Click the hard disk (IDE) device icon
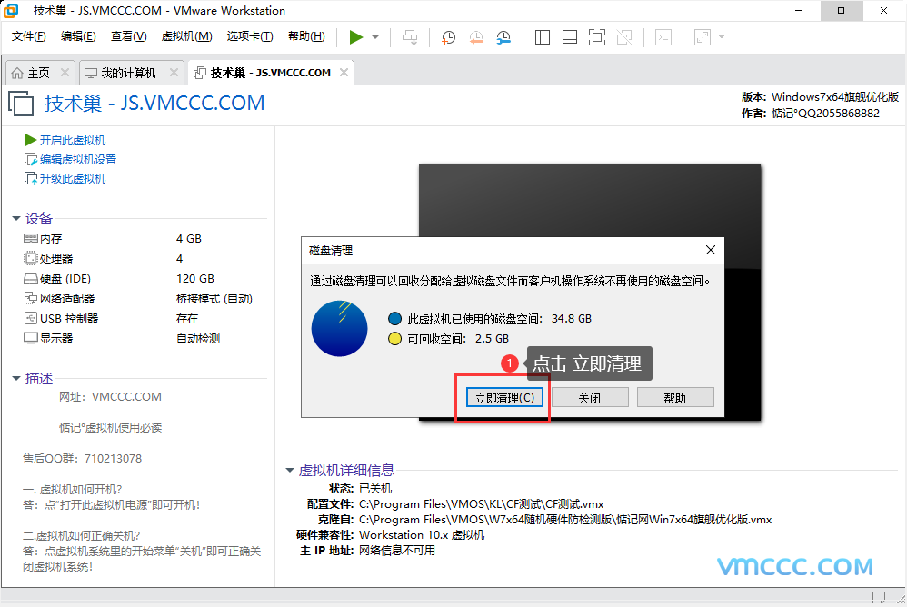Viewport: 907px width, 607px height. (31, 278)
